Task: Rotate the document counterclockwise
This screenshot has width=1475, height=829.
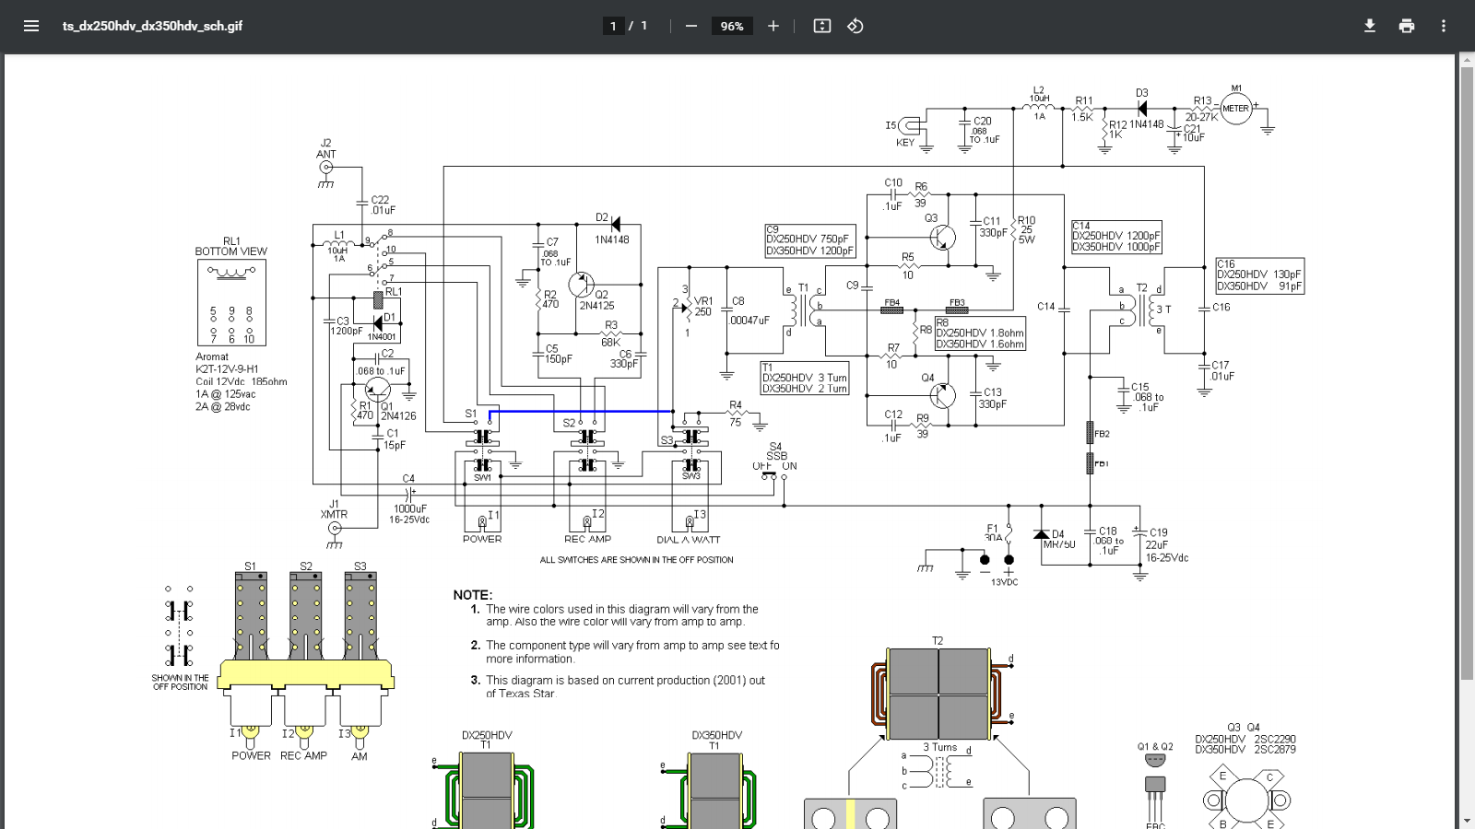Action: point(855,26)
